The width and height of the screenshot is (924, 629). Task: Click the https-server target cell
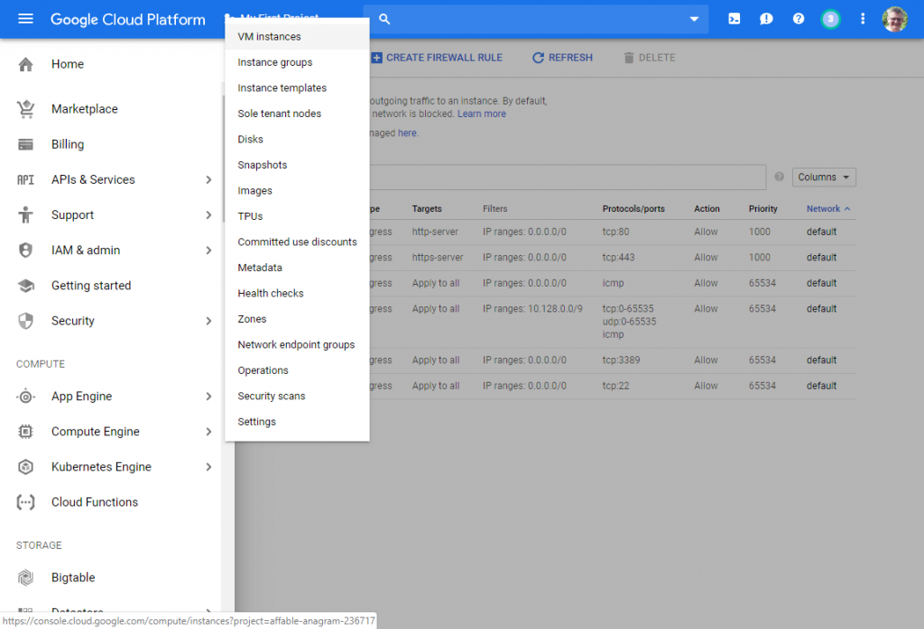[x=438, y=258]
